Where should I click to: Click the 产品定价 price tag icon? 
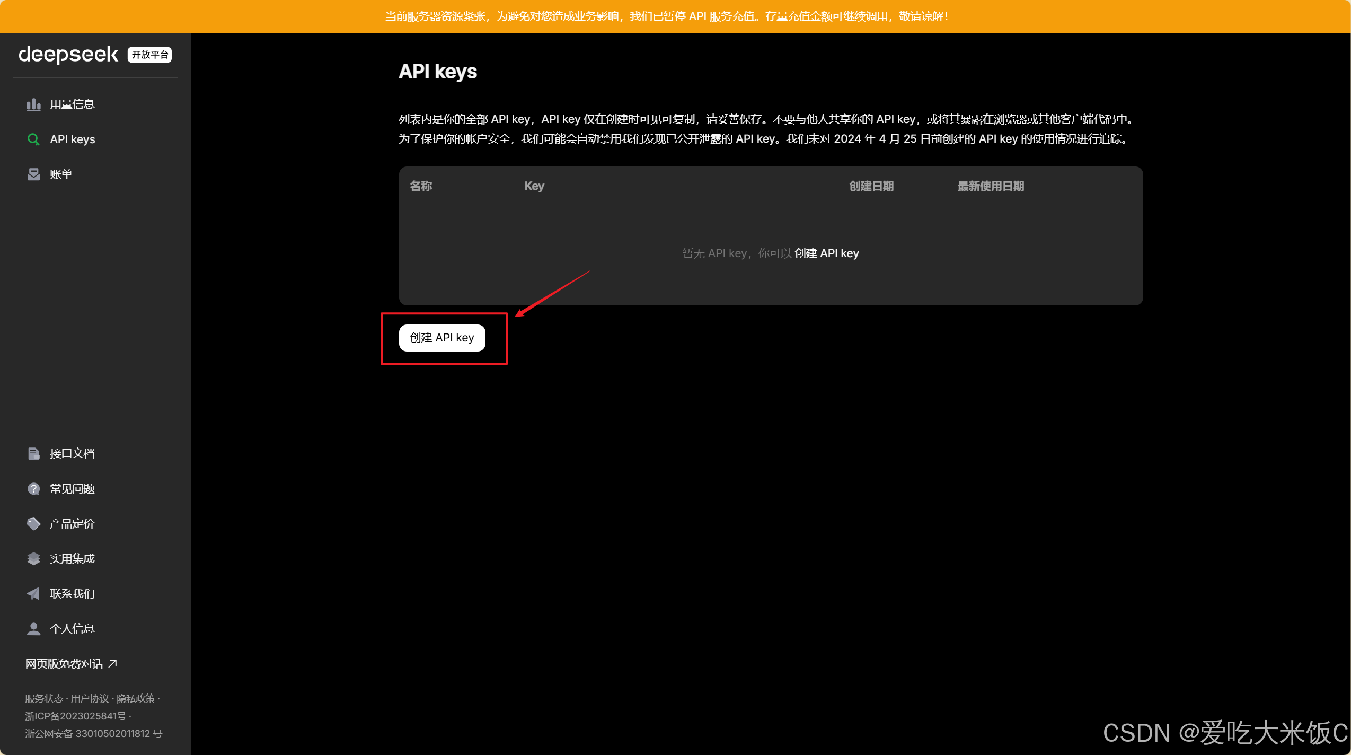(33, 524)
